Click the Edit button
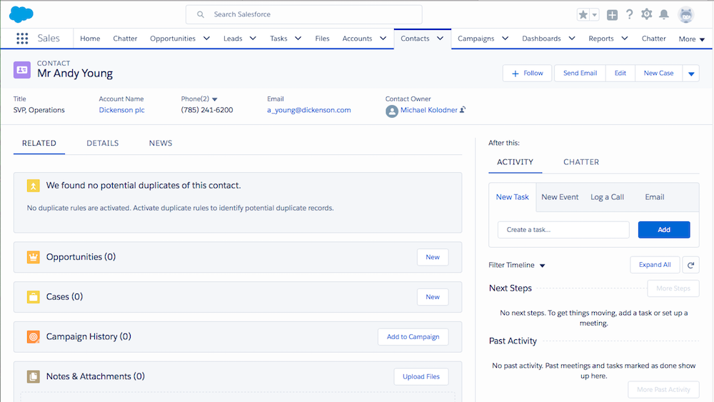The image size is (714, 402). [x=620, y=74]
